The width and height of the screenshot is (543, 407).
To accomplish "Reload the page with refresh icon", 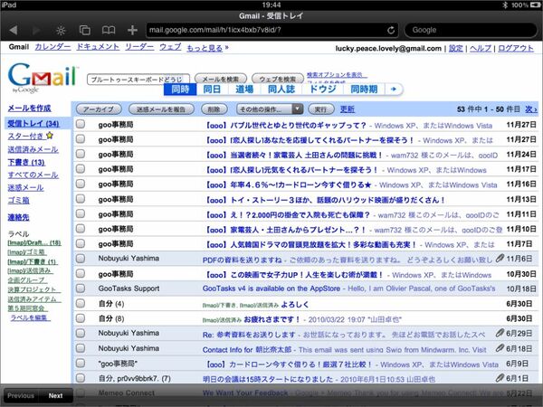I will pos(391,31).
